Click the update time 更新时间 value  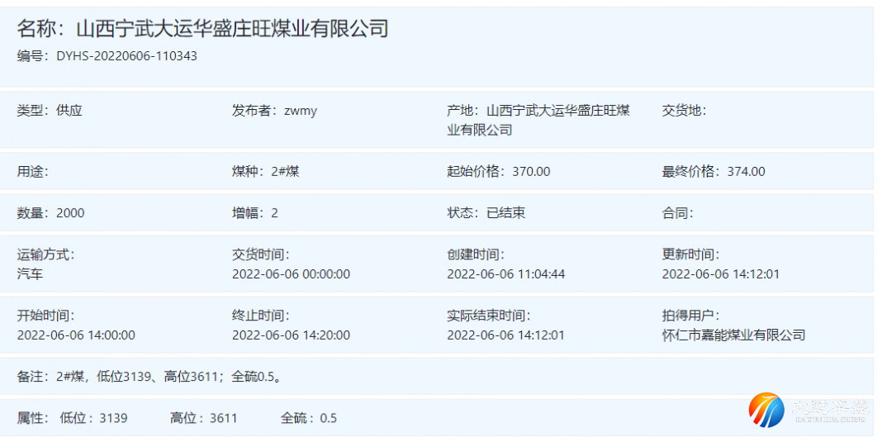(720, 273)
